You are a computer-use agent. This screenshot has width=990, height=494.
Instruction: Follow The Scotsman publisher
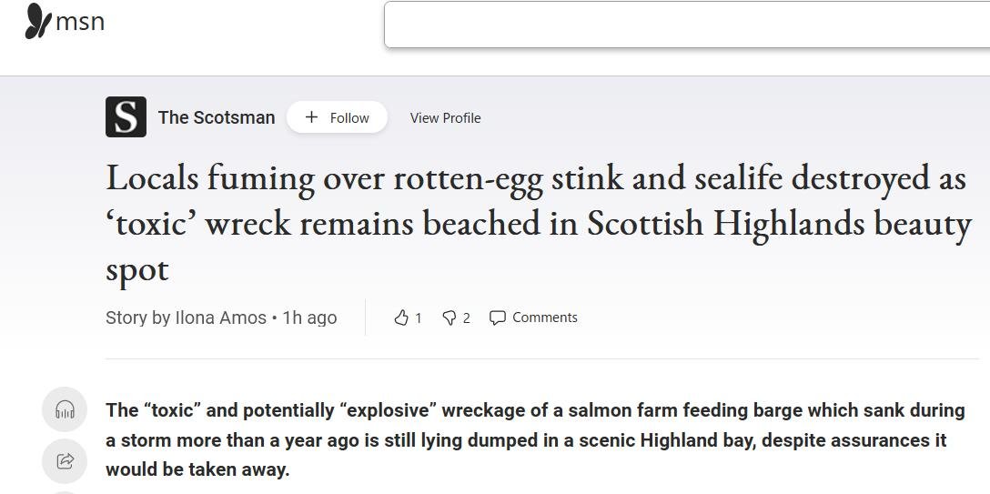pyautogui.click(x=337, y=117)
